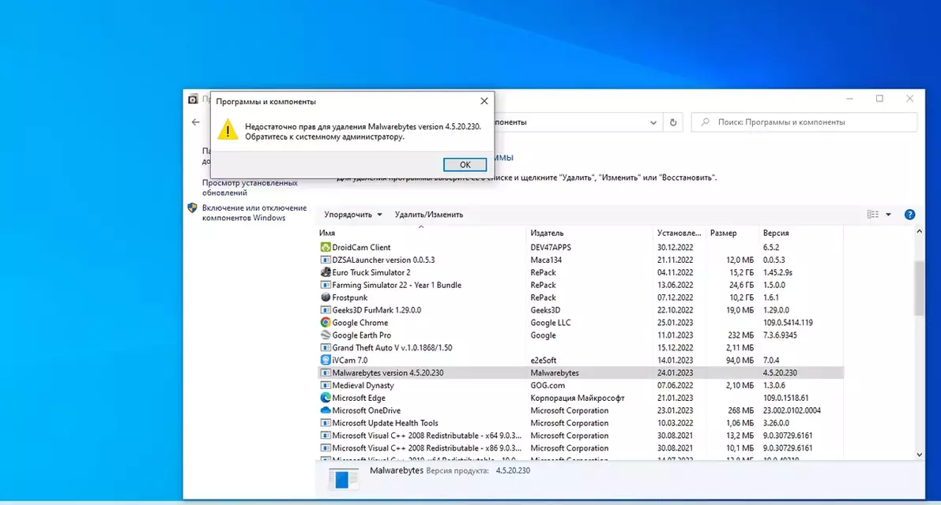Sort by the Издатель column header
The height and width of the screenshot is (505, 941).
point(547,233)
